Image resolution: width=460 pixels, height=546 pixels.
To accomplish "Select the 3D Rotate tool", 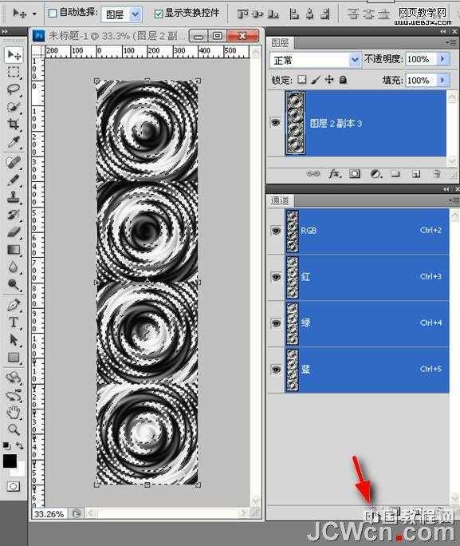I will tap(14, 378).
